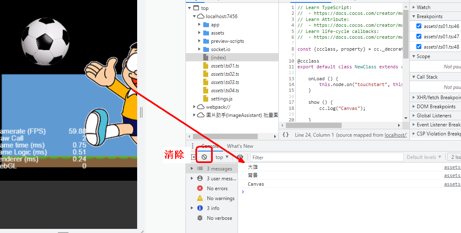Switch to the What's New tab
The width and height of the screenshot is (461, 233).
coord(240,146)
